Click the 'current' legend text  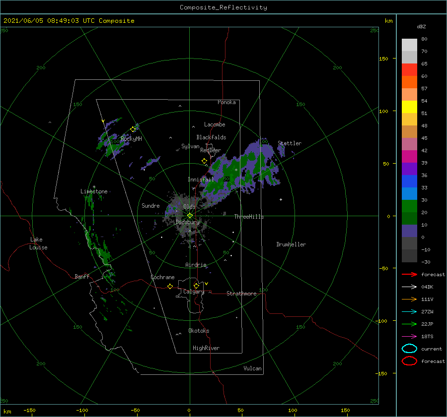click(432, 349)
